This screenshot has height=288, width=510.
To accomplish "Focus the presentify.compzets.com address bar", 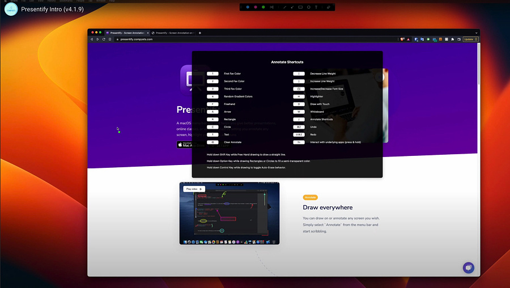I will pos(256,39).
